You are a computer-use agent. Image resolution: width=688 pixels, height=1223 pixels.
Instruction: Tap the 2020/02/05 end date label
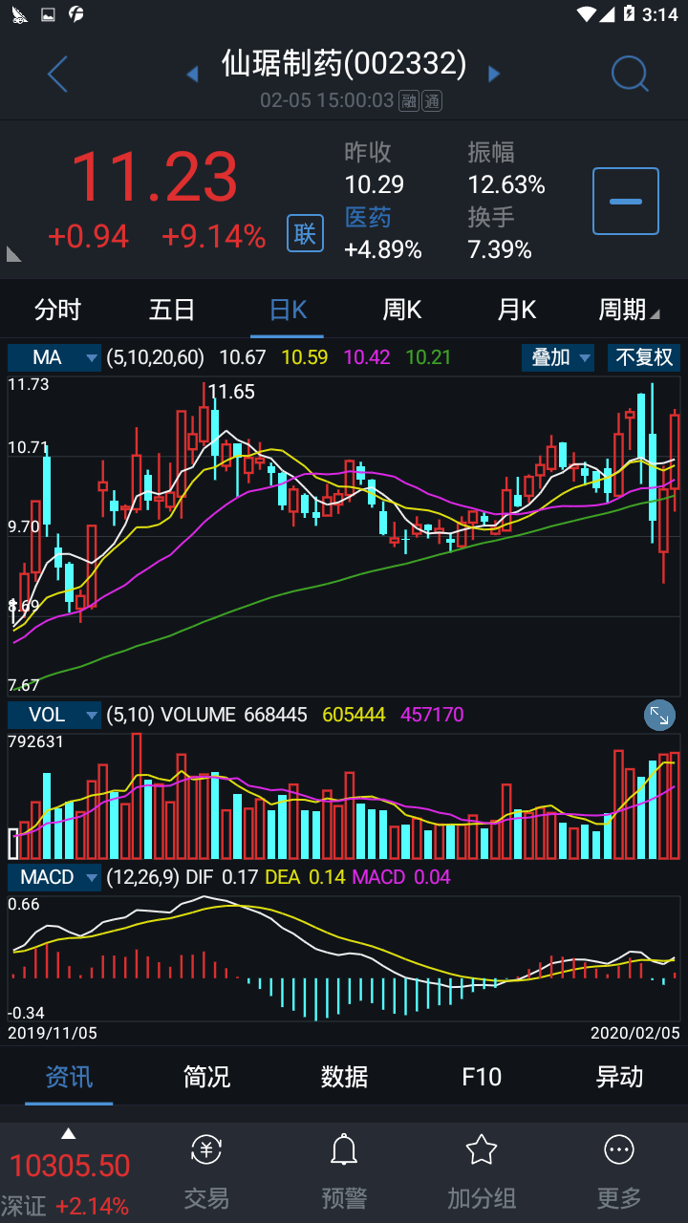(635, 1033)
